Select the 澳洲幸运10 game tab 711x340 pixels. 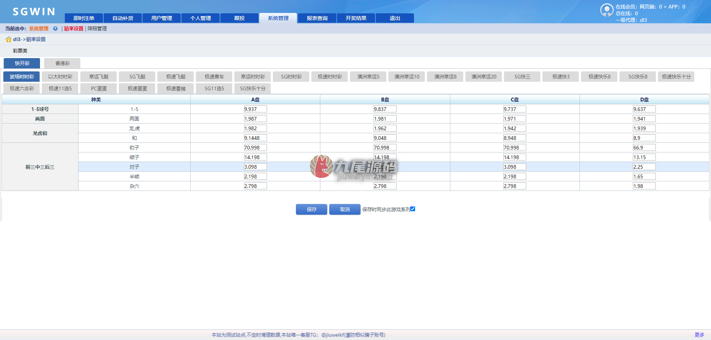click(x=407, y=77)
